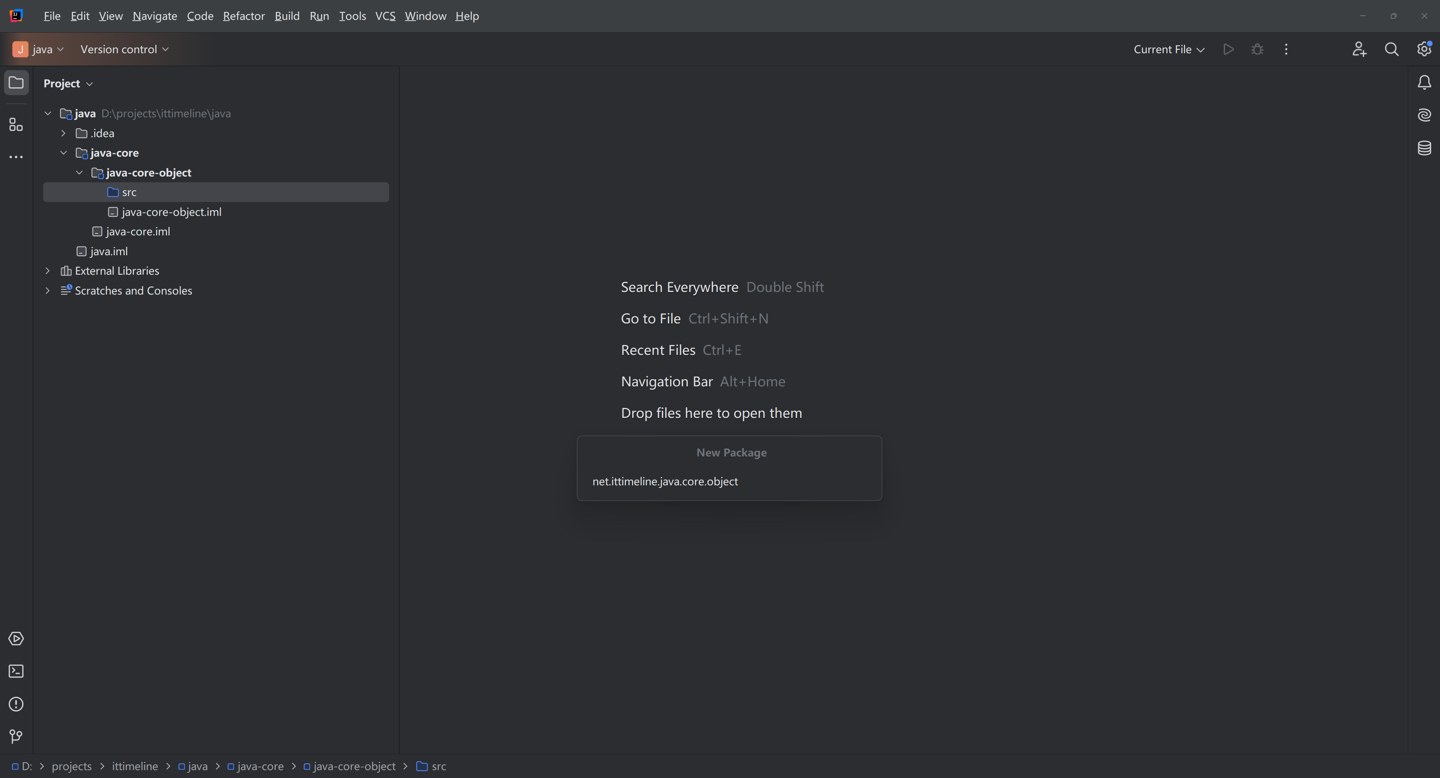Open the Problems tool window icon
This screenshot has width=1440, height=778.
pos(16,704)
